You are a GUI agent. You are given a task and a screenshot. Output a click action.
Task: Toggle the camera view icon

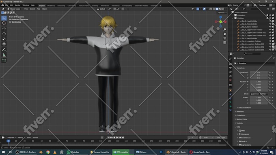point(224,38)
